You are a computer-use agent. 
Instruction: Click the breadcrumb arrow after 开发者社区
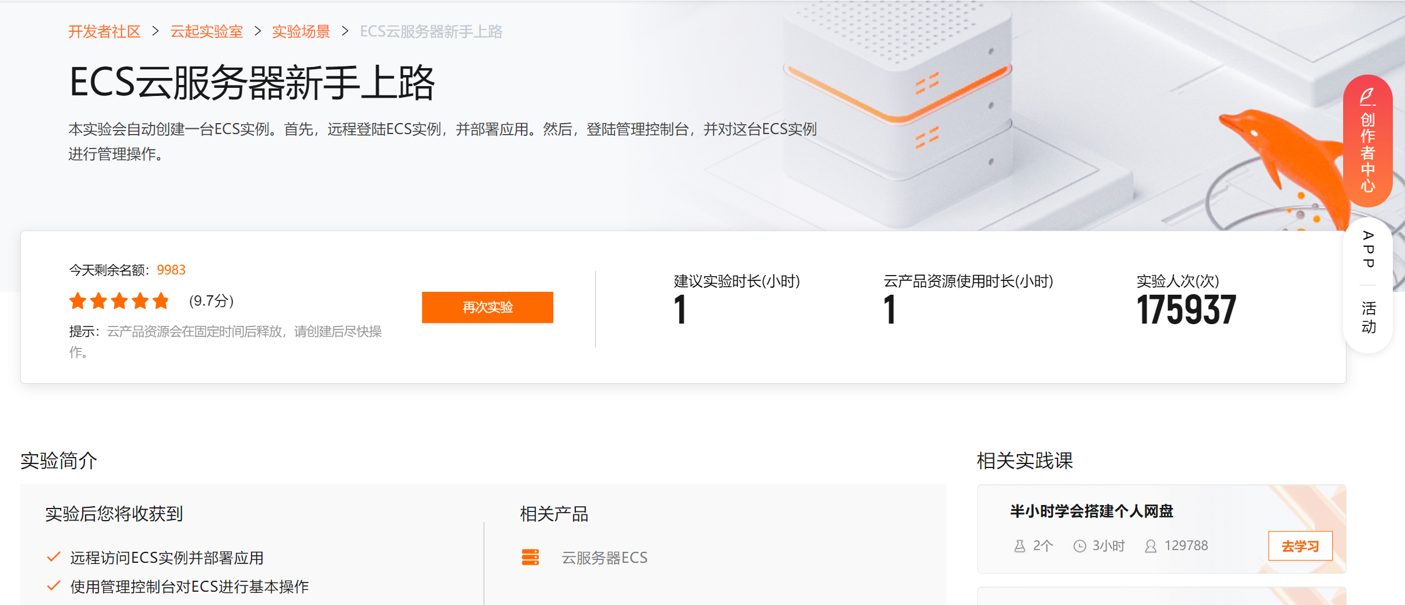(x=156, y=31)
